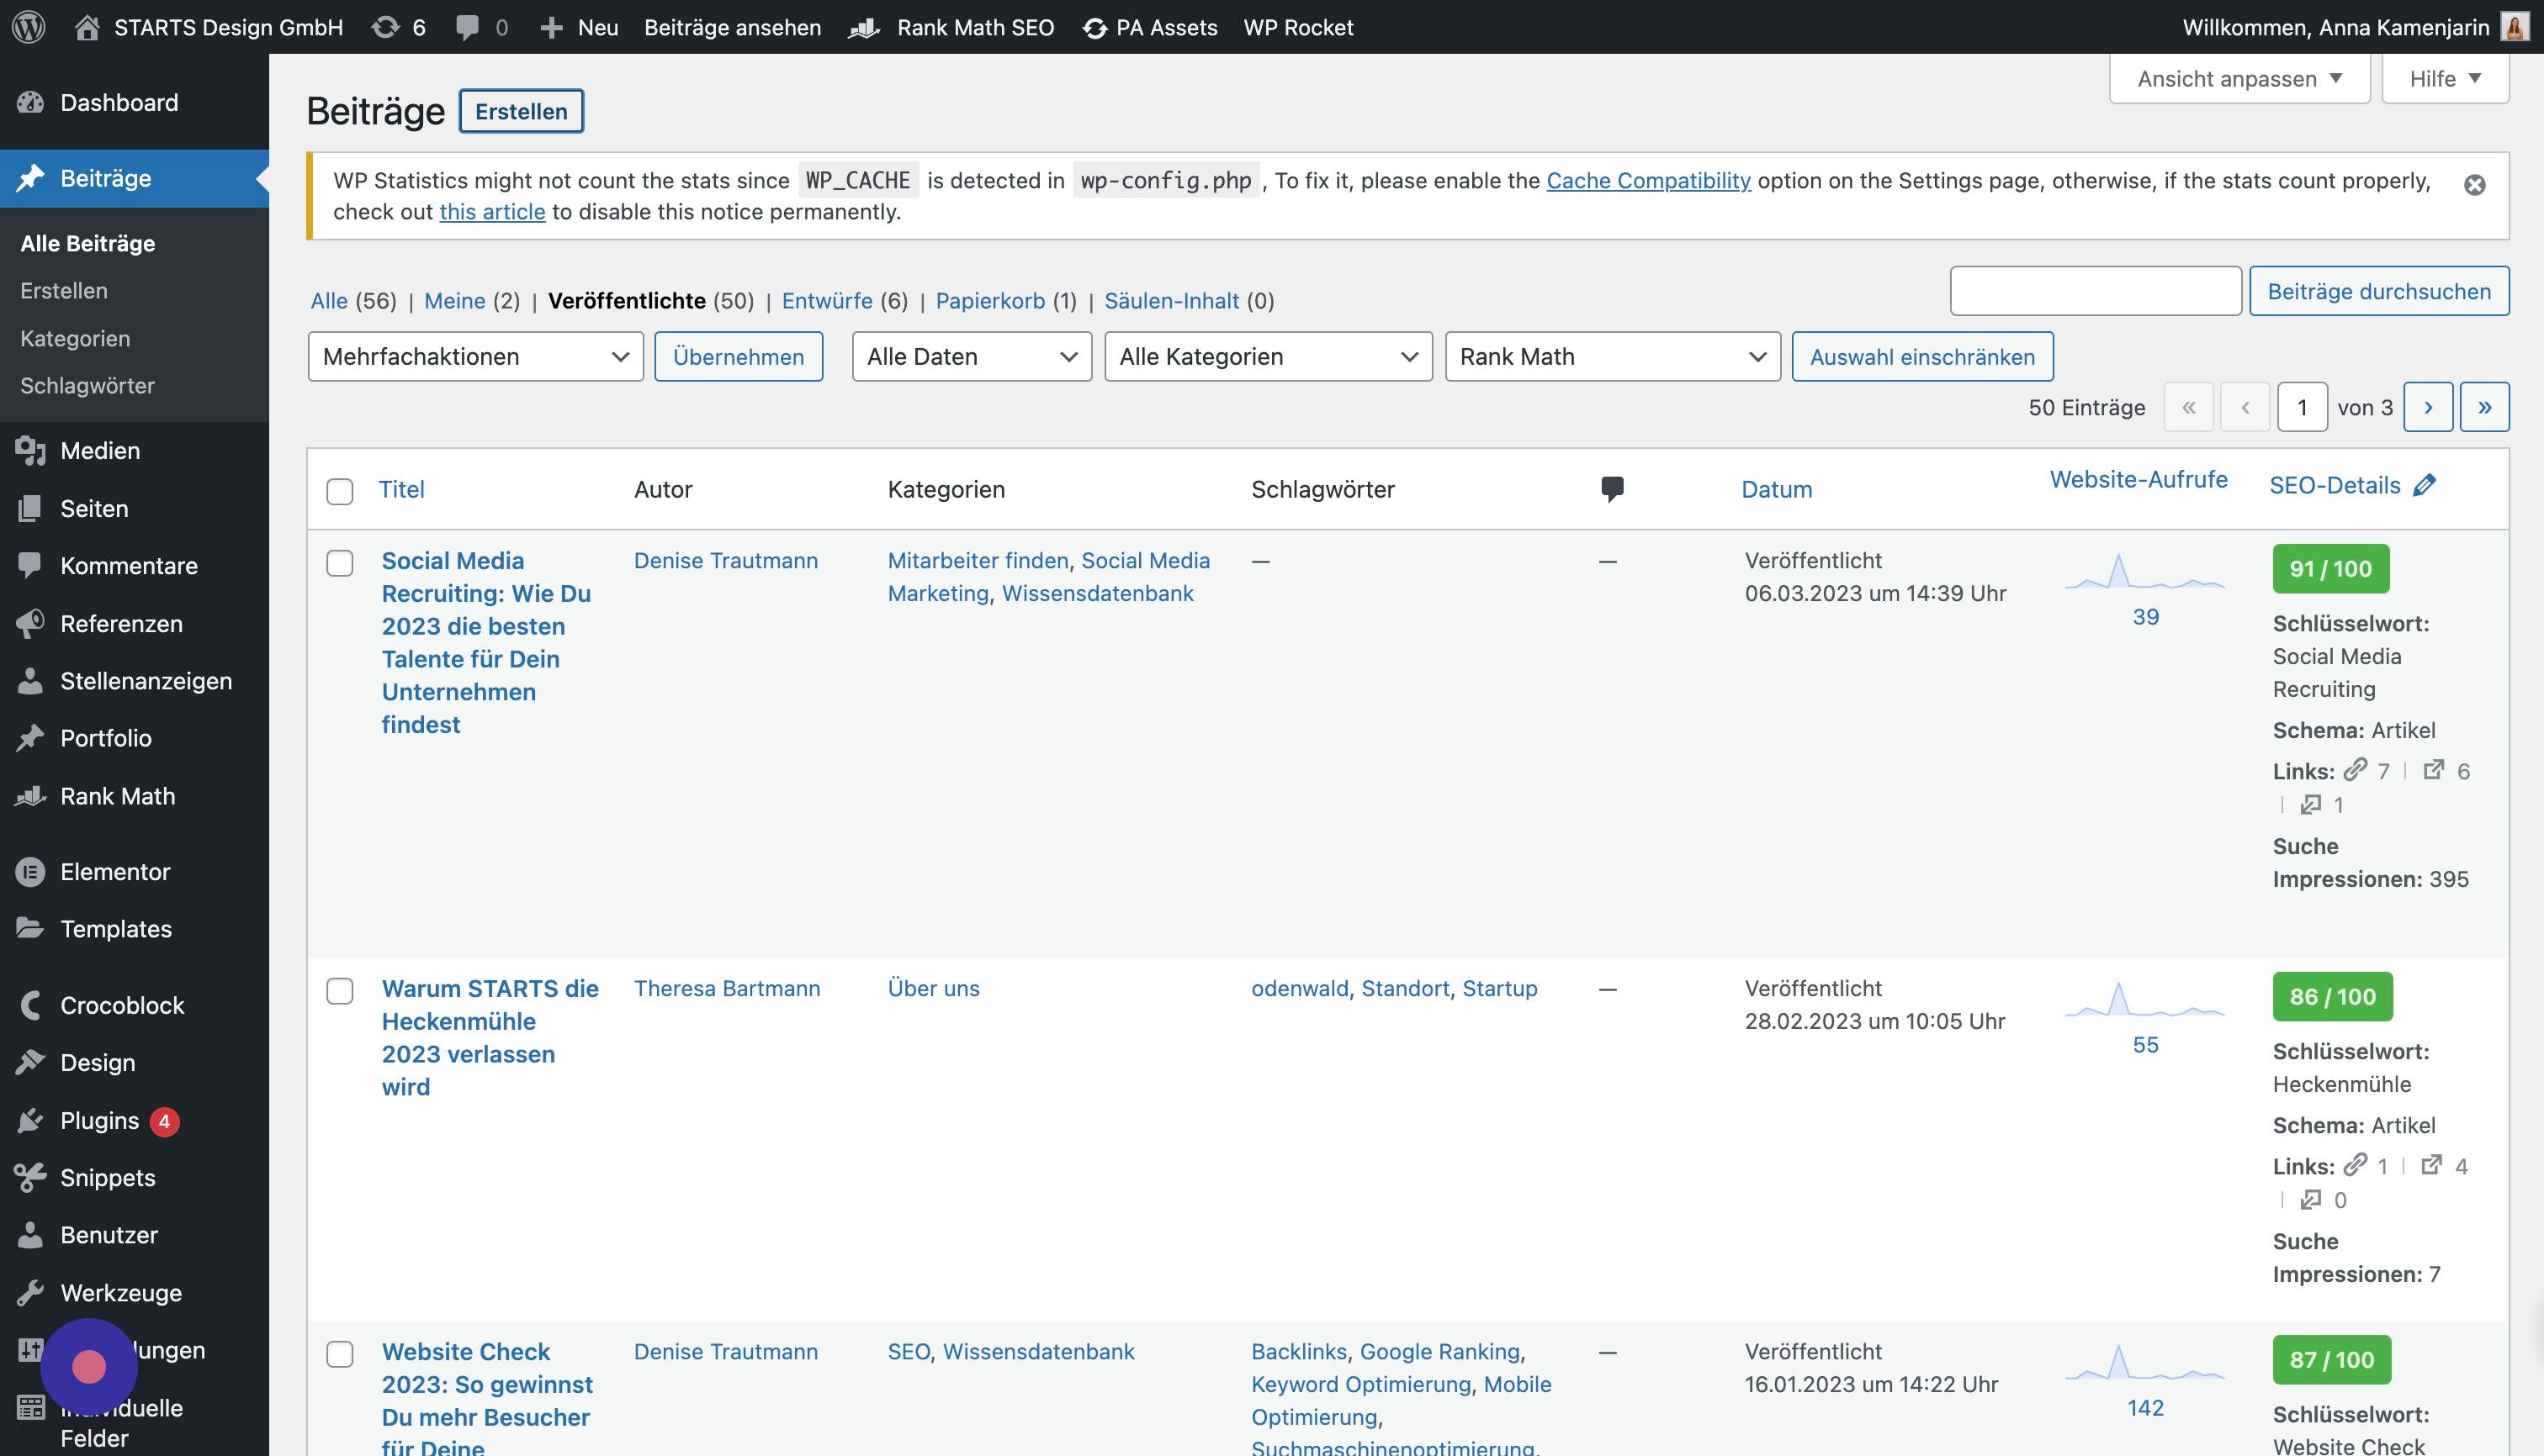Viewport: 2544px width, 1456px height.
Task: Click the SEO-Details edit pencil icon
Action: point(2424,485)
